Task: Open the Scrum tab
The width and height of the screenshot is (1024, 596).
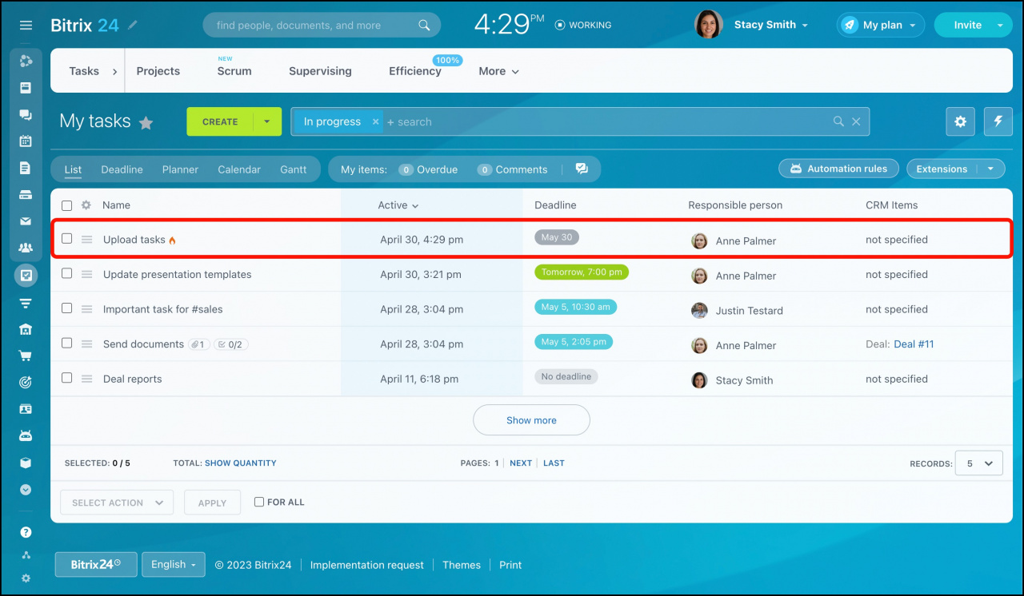Action: 234,71
